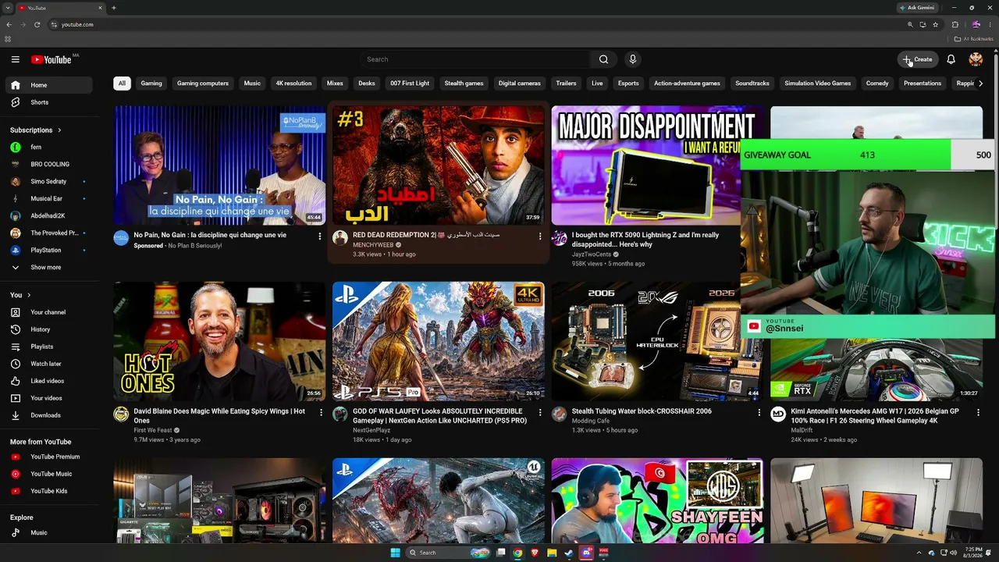
Task: Select the Comedy category chip
Action: click(x=877, y=84)
